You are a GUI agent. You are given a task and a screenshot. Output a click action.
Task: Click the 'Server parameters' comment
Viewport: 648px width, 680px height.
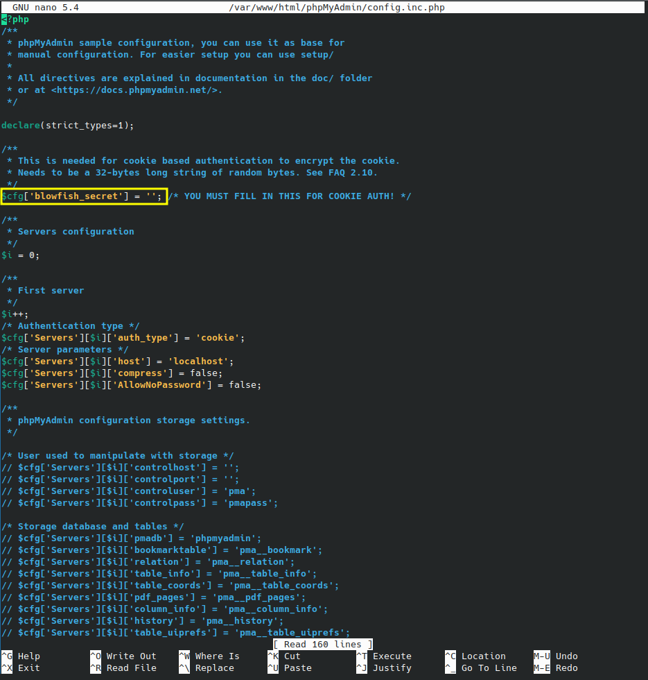tap(65, 350)
